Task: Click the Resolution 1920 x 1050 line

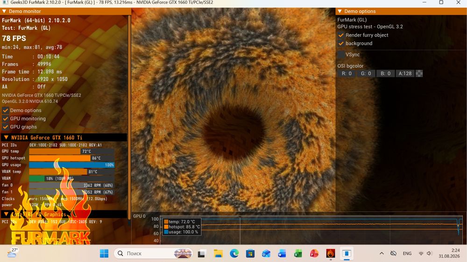Action: [35, 79]
